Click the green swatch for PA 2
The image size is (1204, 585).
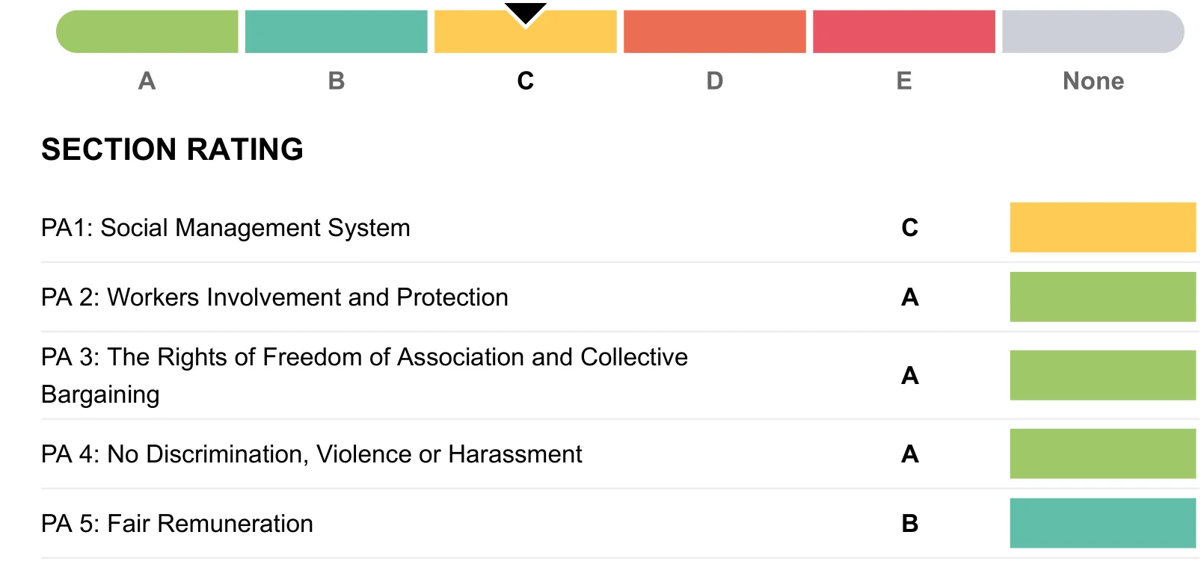coord(1102,297)
